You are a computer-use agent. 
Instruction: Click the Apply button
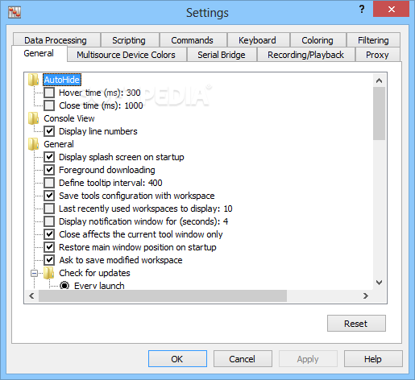click(x=308, y=359)
